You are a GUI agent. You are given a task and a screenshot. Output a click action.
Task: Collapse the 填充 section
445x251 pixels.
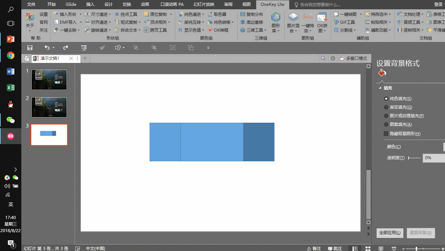[x=380, y=88]
